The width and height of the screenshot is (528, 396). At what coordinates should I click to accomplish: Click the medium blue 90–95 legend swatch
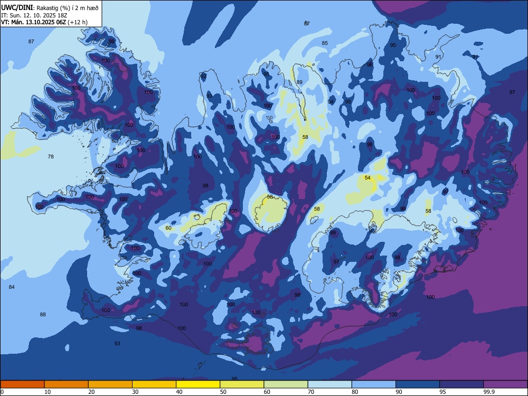tap(418, 384)
